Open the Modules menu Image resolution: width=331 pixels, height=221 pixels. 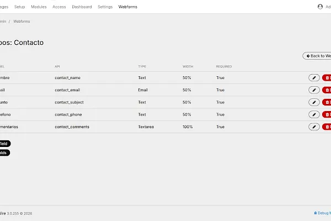[39, 7]
